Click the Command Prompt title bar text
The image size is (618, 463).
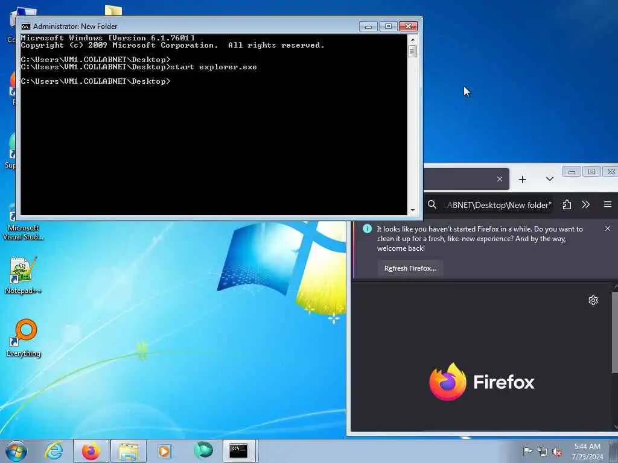[75, 27]
